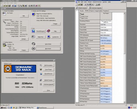Click the Hardware Upgrade toolbar button in Result Browser
137x109 pixels.
[95, 8]
